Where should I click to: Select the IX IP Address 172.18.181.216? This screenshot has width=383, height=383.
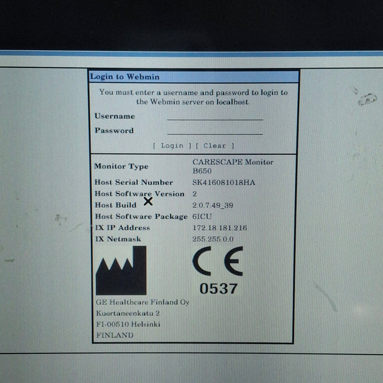(219, 228)
